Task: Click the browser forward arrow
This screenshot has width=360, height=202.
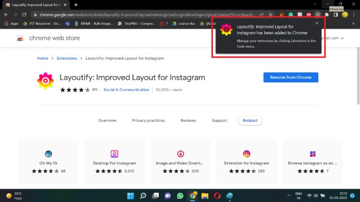Action: (15, 14)
